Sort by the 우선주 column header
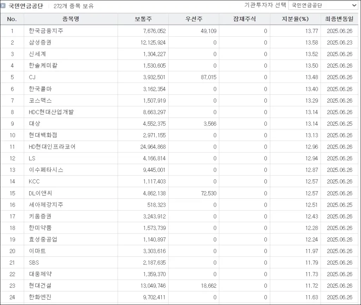 tap(194, 19)
